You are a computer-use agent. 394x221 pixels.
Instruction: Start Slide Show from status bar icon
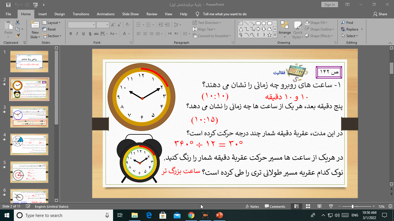click(331, 206)
